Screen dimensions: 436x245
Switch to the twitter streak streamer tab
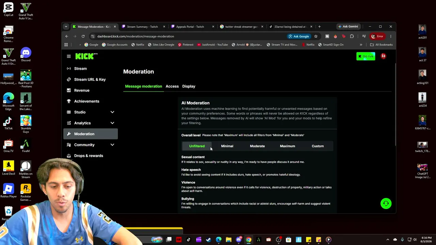[241, 27]
